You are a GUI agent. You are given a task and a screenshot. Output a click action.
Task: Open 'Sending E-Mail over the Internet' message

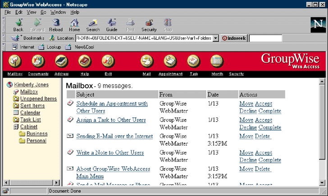114,136
